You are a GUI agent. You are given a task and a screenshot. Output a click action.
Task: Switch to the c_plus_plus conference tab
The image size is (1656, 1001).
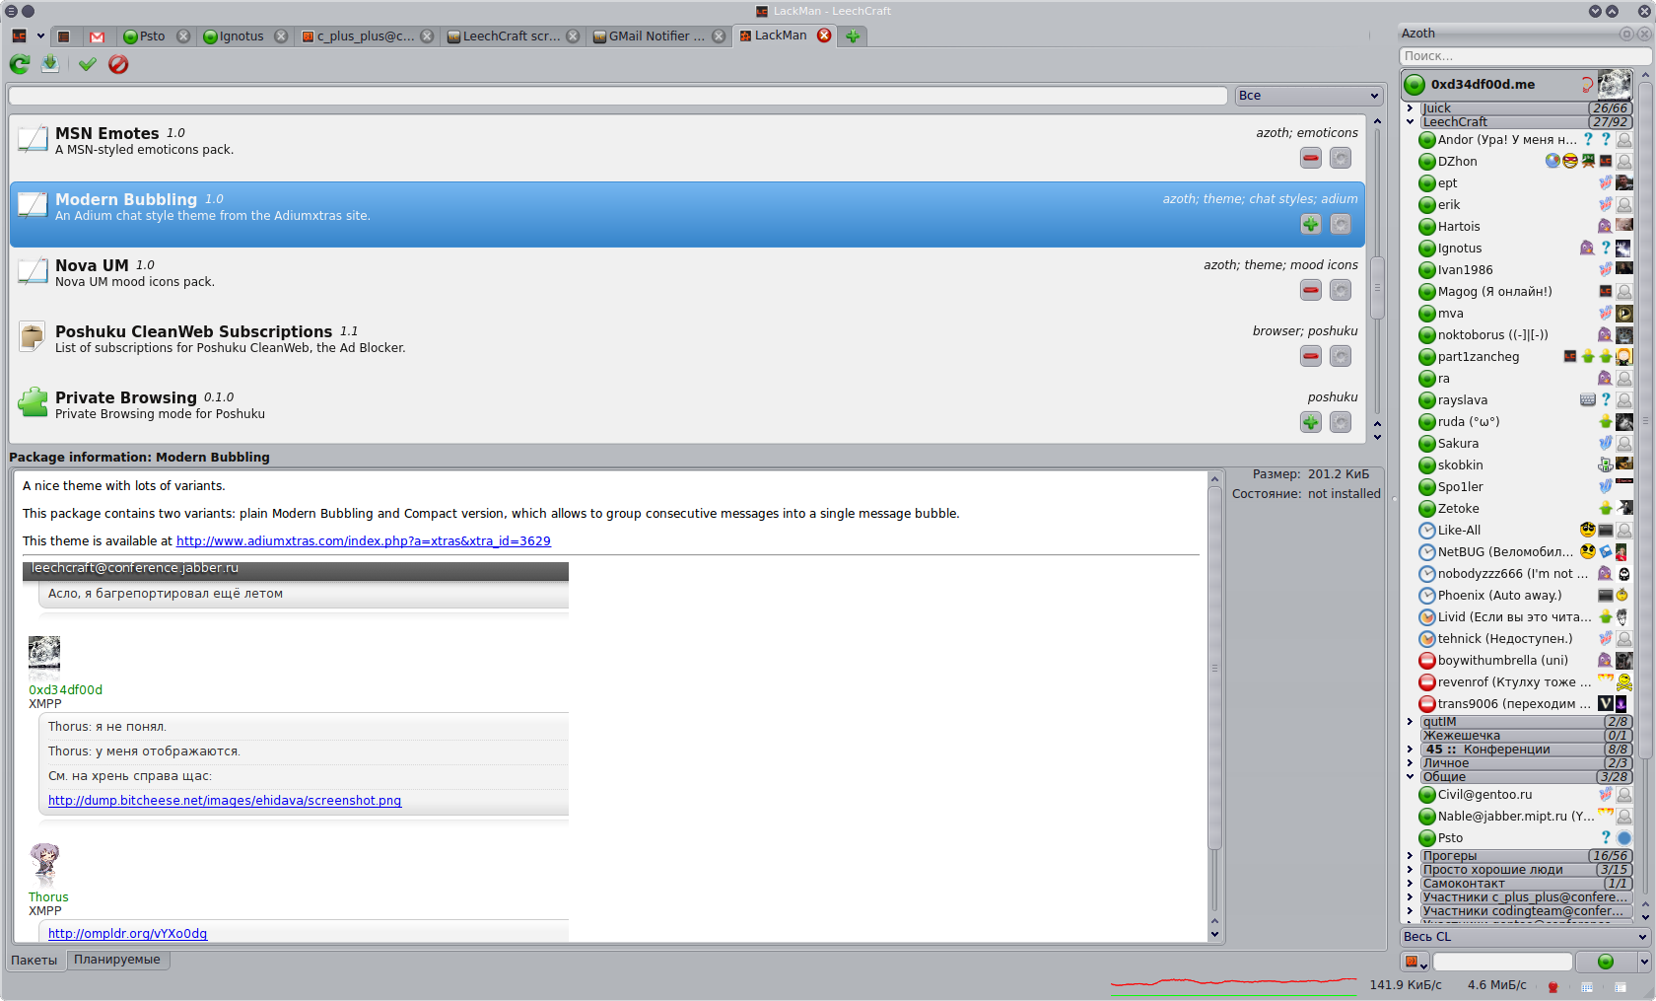367,36
